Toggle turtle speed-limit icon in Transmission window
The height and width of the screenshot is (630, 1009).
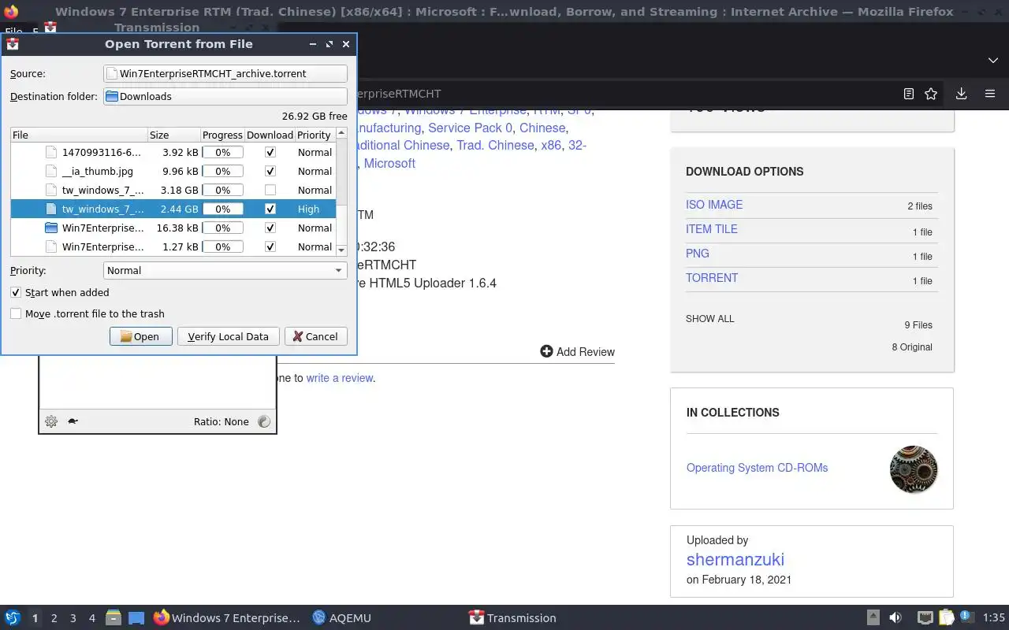[73, 421]
